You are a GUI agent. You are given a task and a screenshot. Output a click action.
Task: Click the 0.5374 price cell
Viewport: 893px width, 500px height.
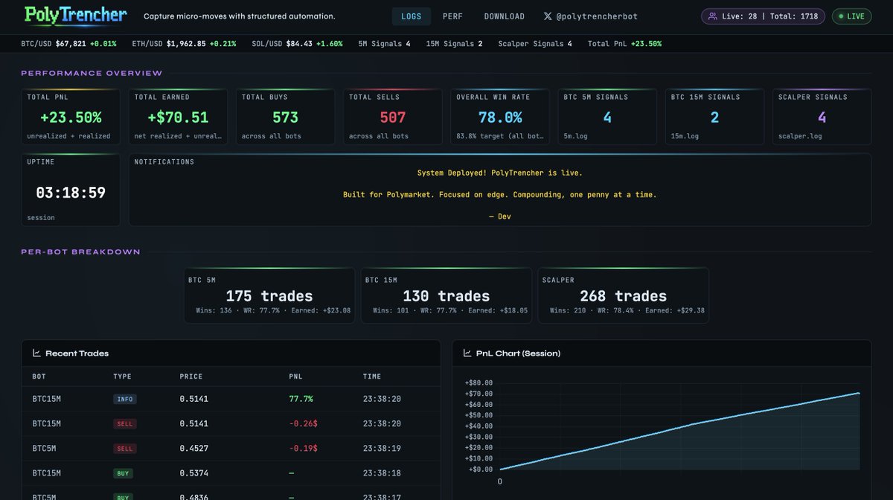click(194, 473)
